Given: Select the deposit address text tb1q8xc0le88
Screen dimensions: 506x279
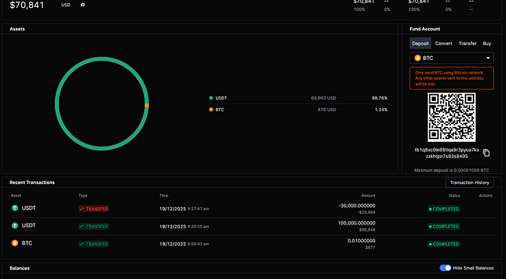Looking at the screenshot, I should pyautogui.click(x=447, y=153).
